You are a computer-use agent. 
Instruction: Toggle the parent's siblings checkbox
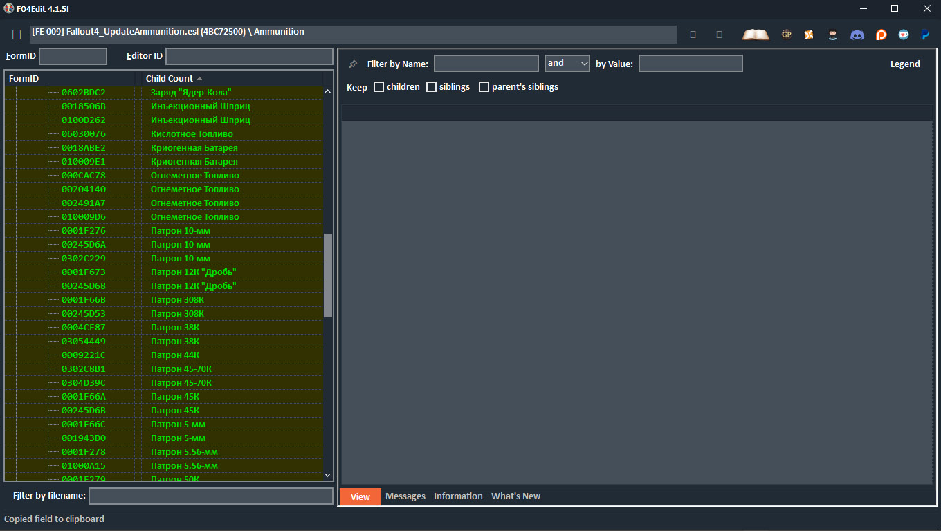pyautogui.click(x=484, y=87)
